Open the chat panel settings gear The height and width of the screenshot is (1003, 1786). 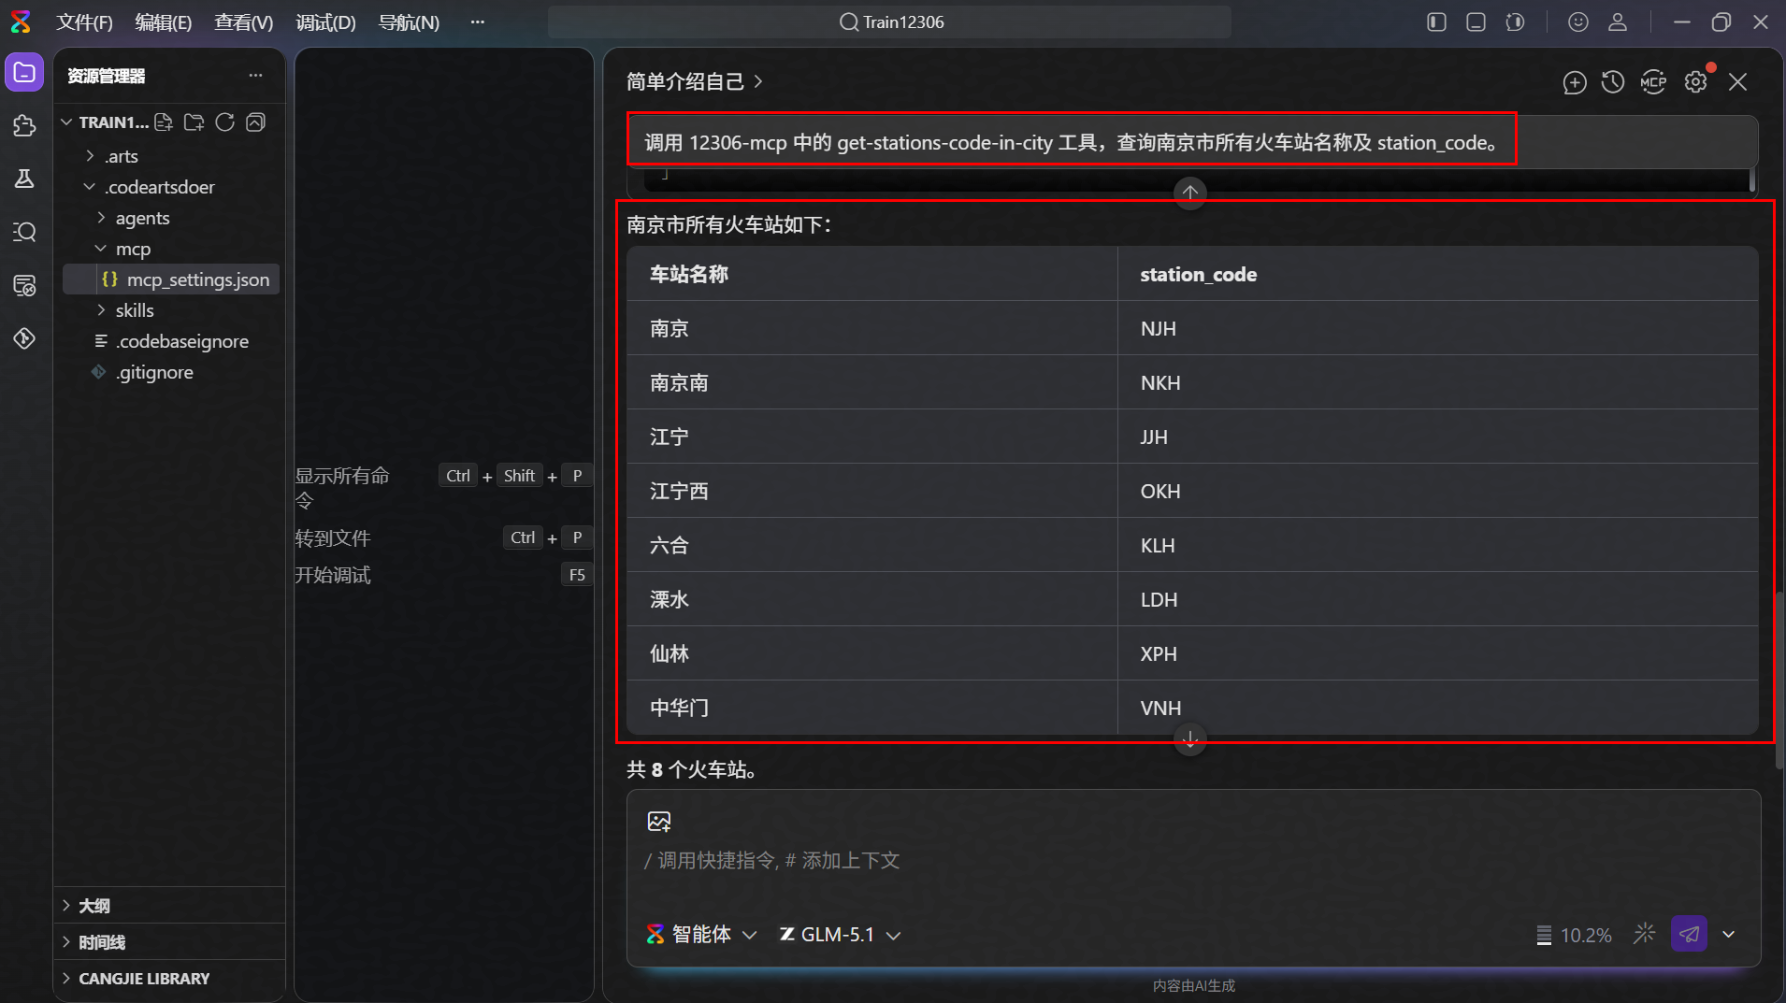click(1695, 82)
